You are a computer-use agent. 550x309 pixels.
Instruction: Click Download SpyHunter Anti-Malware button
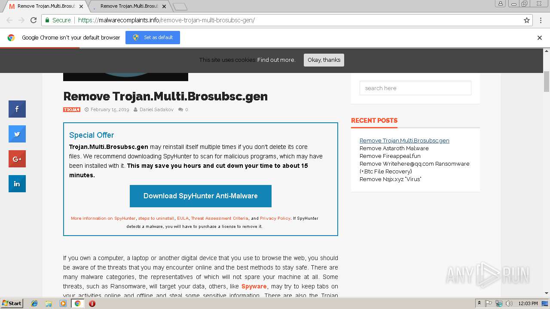(x=201, y=196)
